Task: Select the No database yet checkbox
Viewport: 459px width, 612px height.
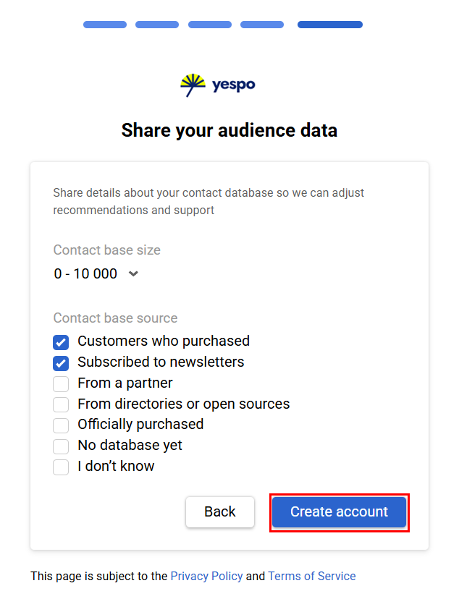Action: (x=62, y=446)
